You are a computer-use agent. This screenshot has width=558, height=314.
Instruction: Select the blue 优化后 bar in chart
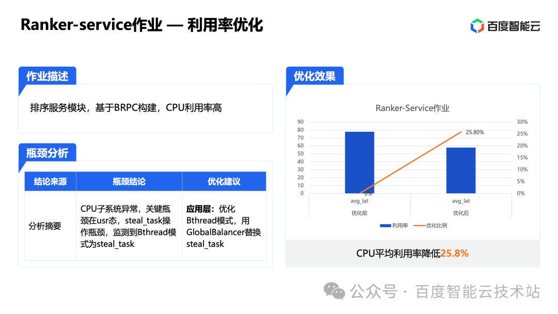click(461, 170)
